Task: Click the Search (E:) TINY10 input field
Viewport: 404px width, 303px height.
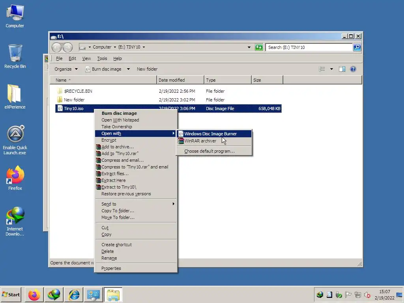Action: [x=309, y=47]
